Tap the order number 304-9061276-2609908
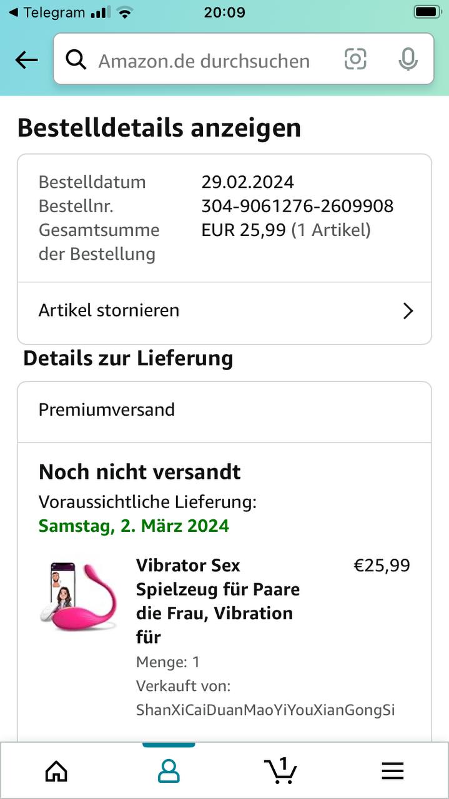 tap(297, 206)
